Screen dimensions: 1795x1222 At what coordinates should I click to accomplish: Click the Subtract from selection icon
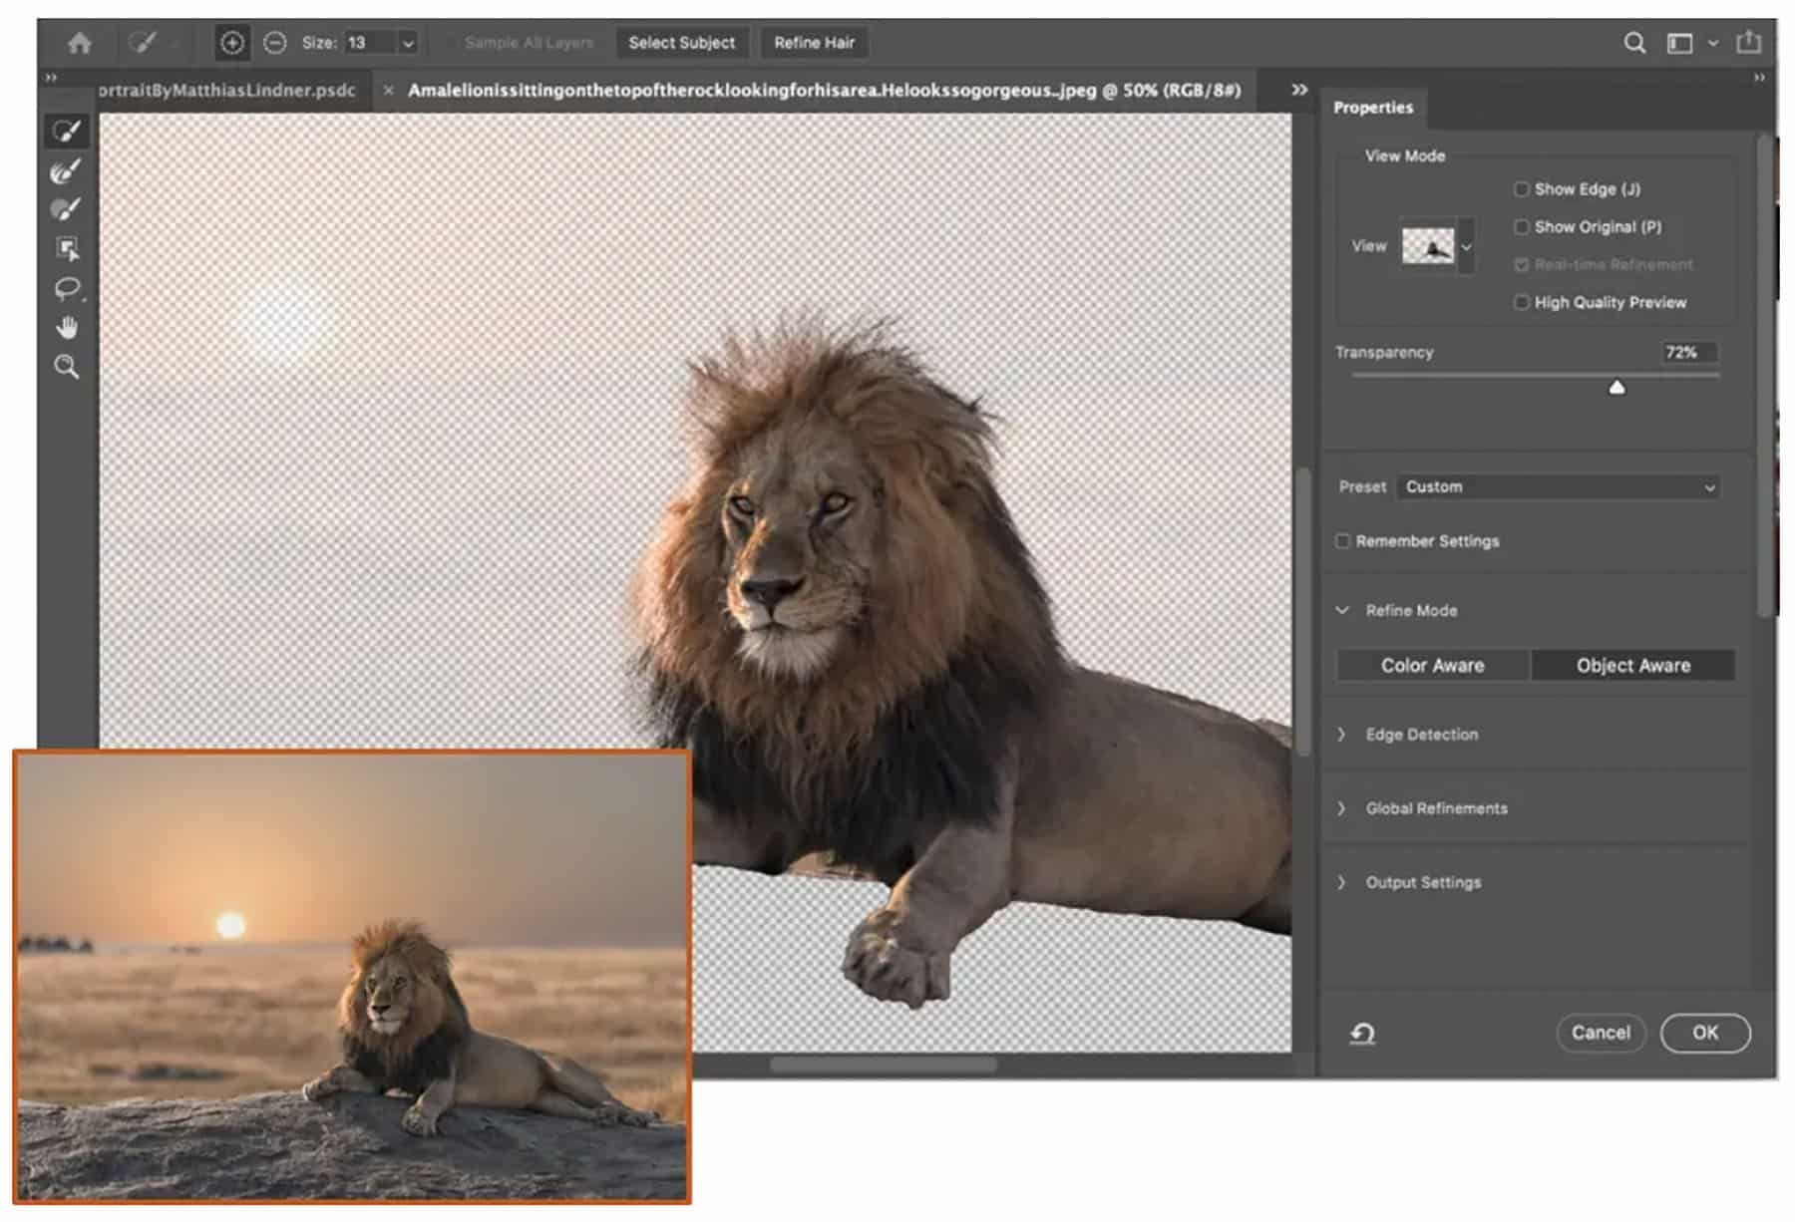coord(272,42)
